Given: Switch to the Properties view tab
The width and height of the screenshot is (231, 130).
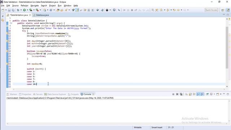Looking at the screenshot, I should (x=25, y=94).
